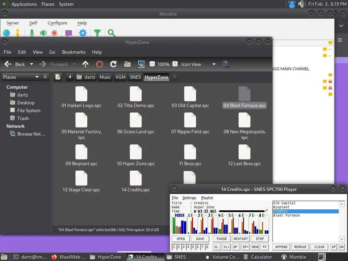Open SPC player Settings menu
Screen dimensions: 348x261
[x=189, y=198]
